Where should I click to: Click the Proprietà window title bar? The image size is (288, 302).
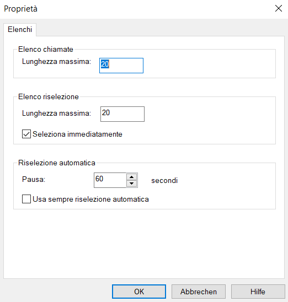(135, 9)
